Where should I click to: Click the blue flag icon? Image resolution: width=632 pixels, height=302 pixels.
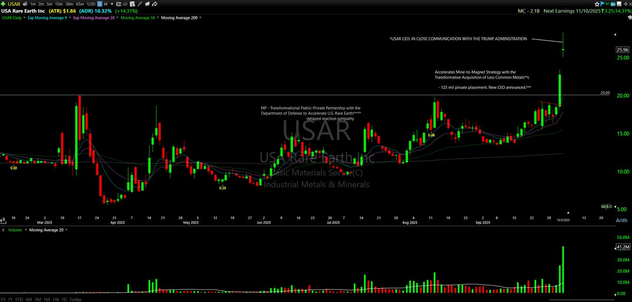click(603, 3)
